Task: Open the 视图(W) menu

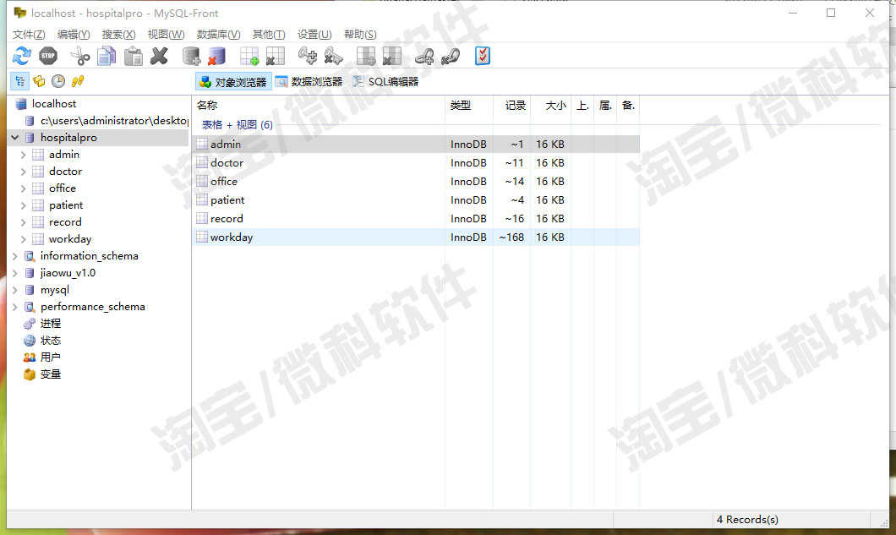Action: point(166,35)
